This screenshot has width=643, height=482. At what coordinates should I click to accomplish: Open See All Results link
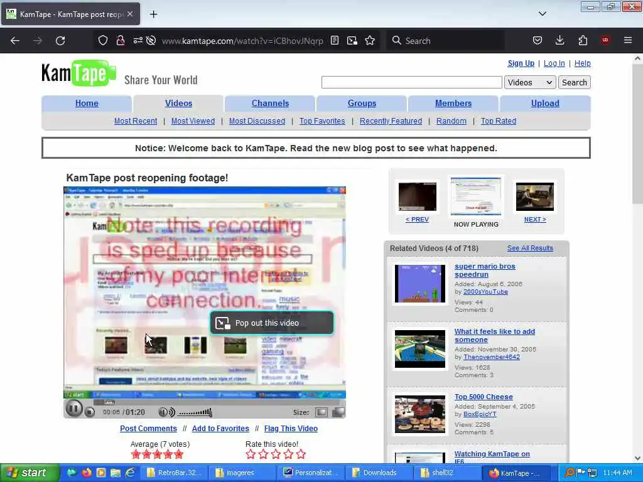530,248
